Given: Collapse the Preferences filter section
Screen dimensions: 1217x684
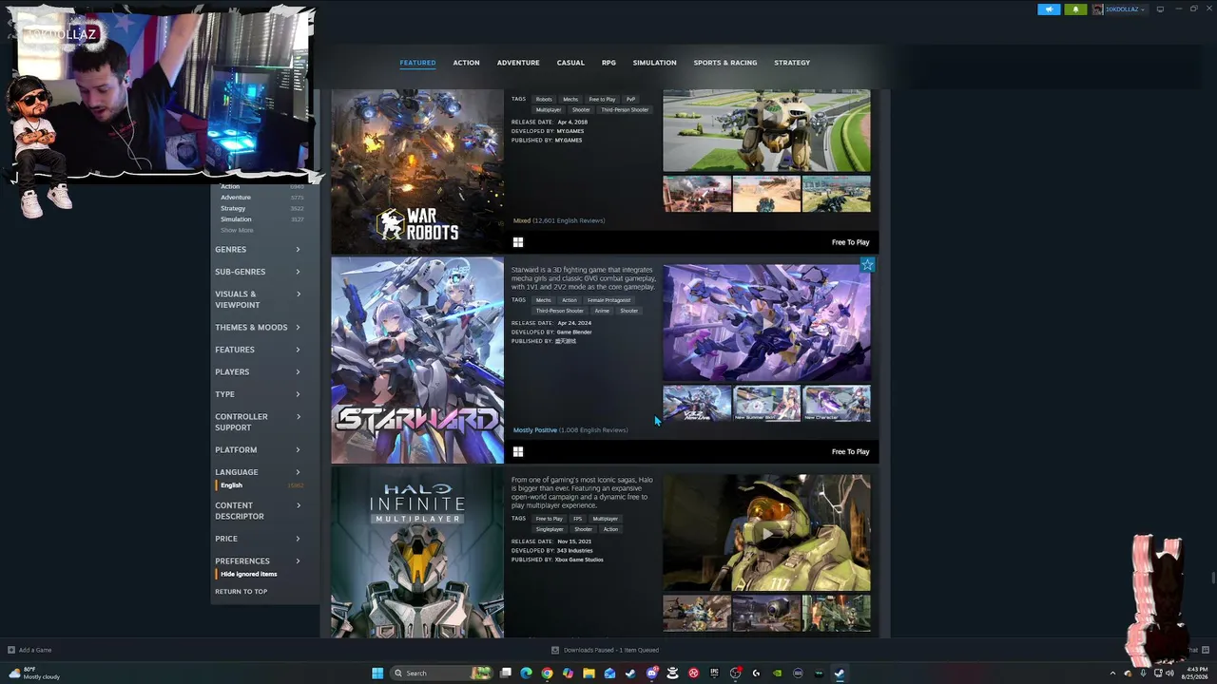Looking at the screenshot, I should 258,561.
